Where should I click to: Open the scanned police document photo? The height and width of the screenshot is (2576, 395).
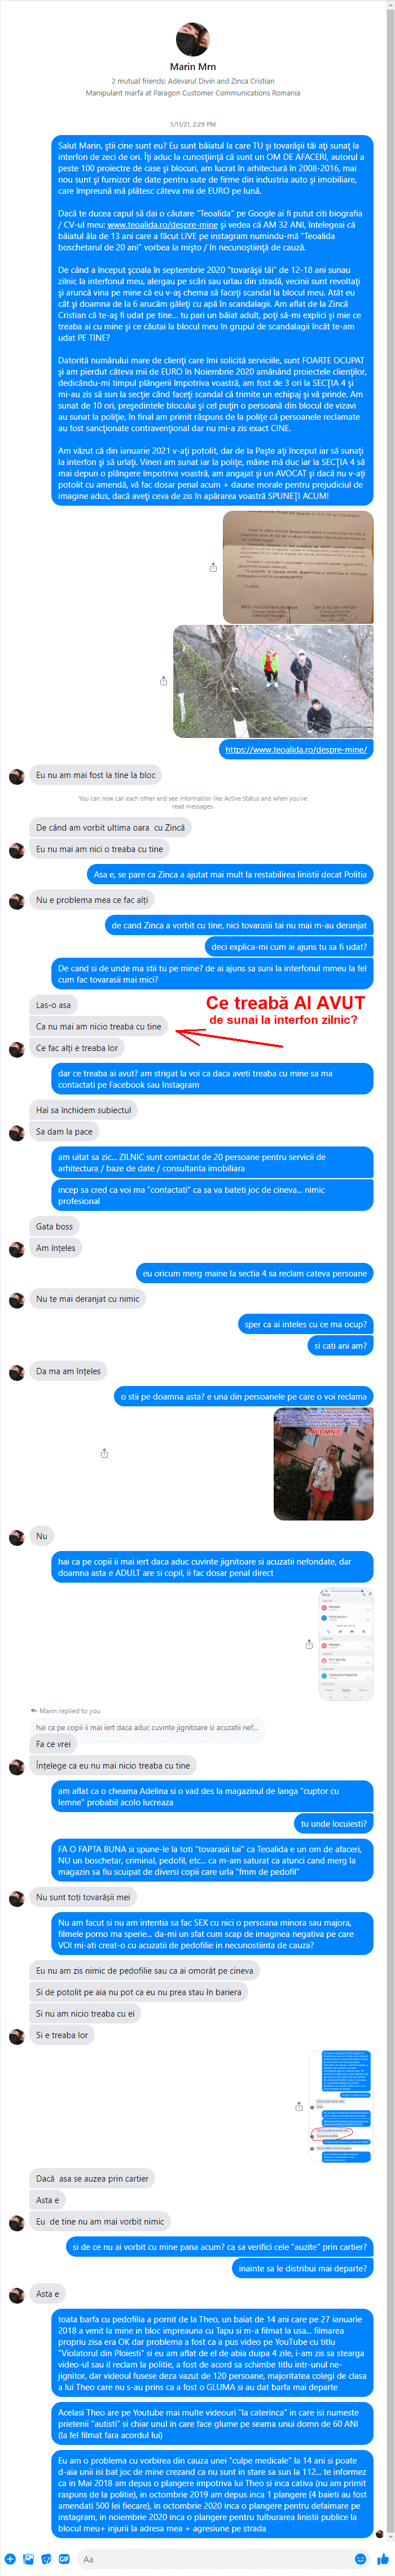(299, 567)
